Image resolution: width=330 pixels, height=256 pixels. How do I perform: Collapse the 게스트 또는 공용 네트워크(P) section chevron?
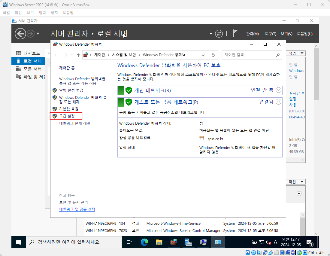[x=278, y=102]
